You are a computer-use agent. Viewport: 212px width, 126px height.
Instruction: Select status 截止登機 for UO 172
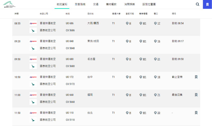[x=177, y=77]
